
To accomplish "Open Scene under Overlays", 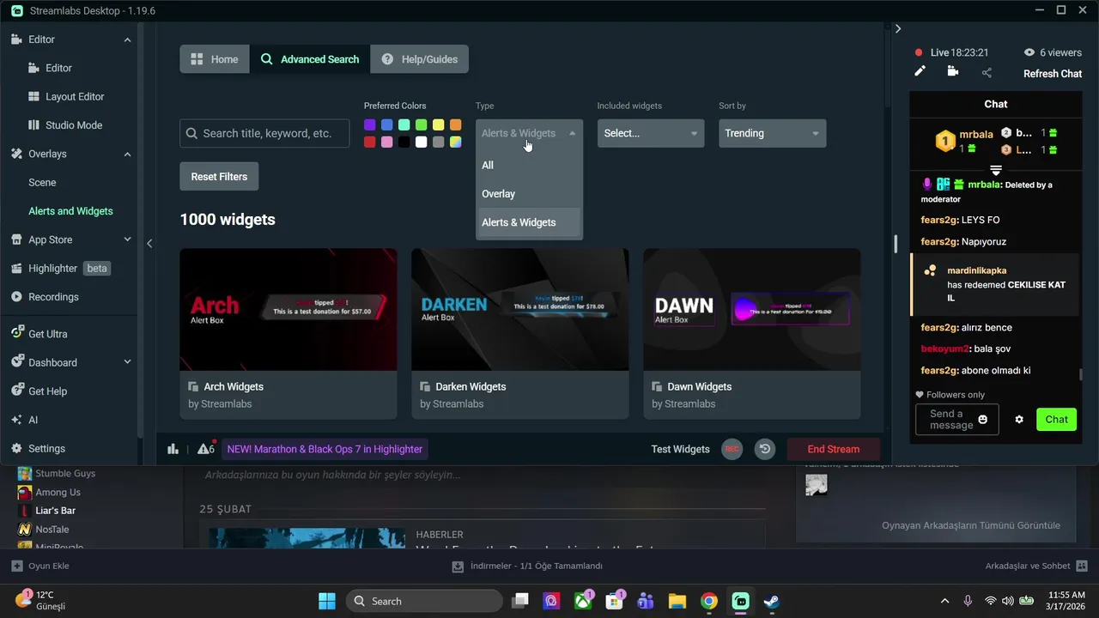I will click(x=42, y=183).
